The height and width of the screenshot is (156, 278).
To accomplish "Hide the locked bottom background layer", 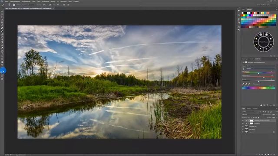I will tap(243, 132).
